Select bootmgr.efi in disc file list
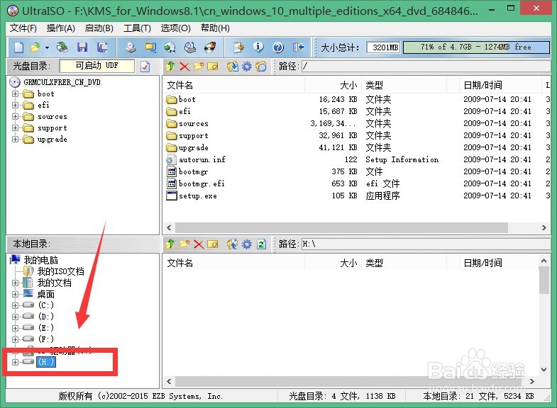The height and width of the screenshot is (408, 557). pos(202,183)
